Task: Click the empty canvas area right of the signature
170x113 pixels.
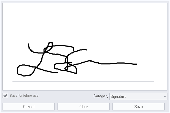Action: (152, 48)
